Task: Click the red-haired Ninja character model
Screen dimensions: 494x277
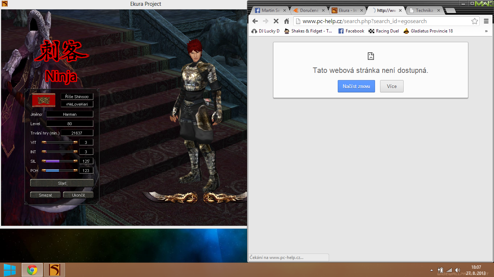Action: point(197,115)
